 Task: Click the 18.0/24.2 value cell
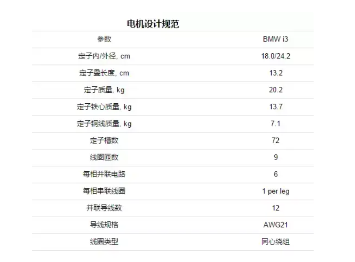click(x=275, y=56)
